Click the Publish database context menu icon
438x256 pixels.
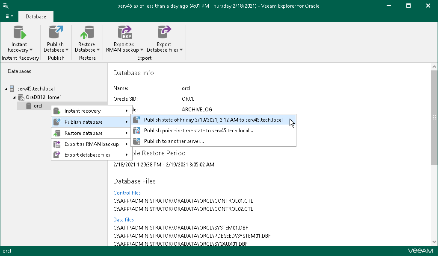click(57, 122)
